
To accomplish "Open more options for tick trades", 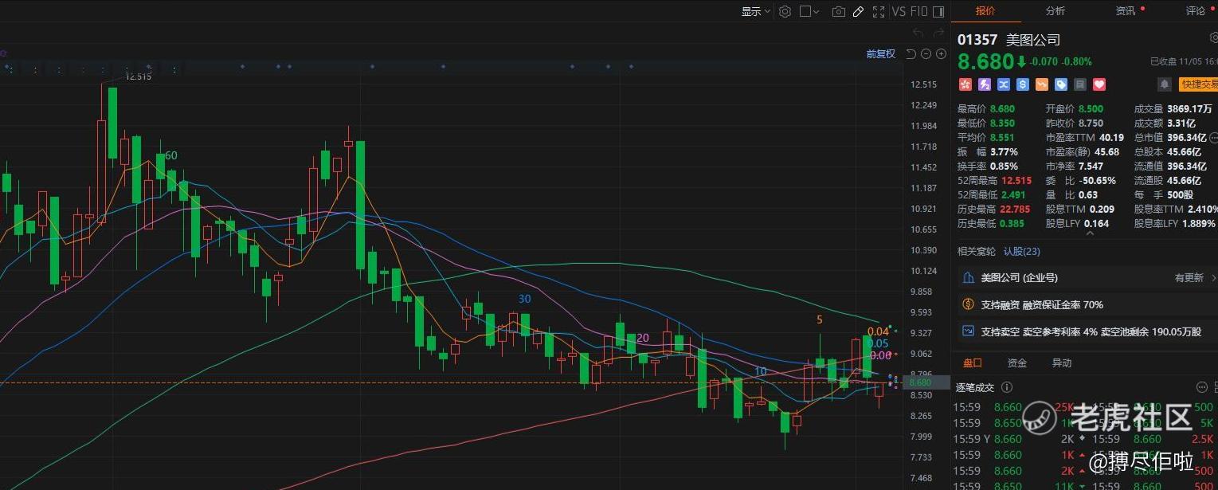I will coord(1202,387).
